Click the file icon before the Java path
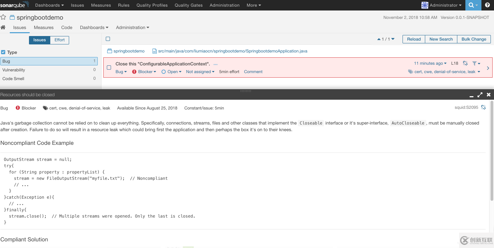The width and height of the screenshot is (494, 248). coord(155,51)
